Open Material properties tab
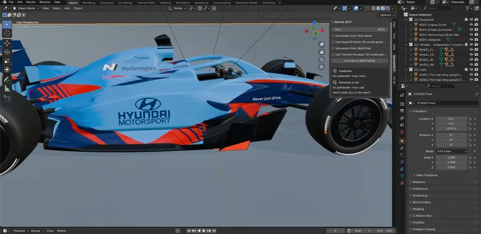This screenshot has width=481, height=234. pyautogui.click(x=402, y=183)
